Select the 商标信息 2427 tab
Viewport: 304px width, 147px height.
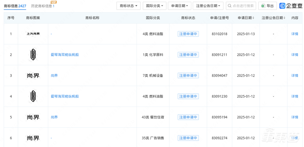(15, 6)
